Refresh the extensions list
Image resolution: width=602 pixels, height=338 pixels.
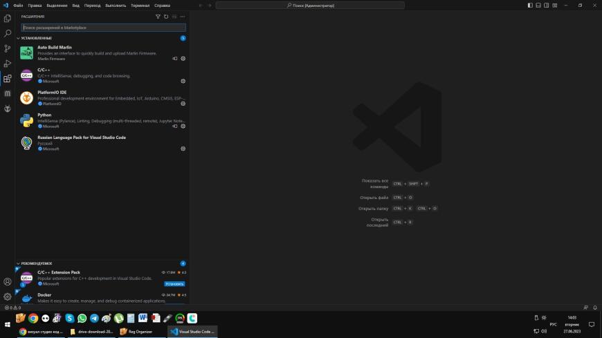pos(166,17)
